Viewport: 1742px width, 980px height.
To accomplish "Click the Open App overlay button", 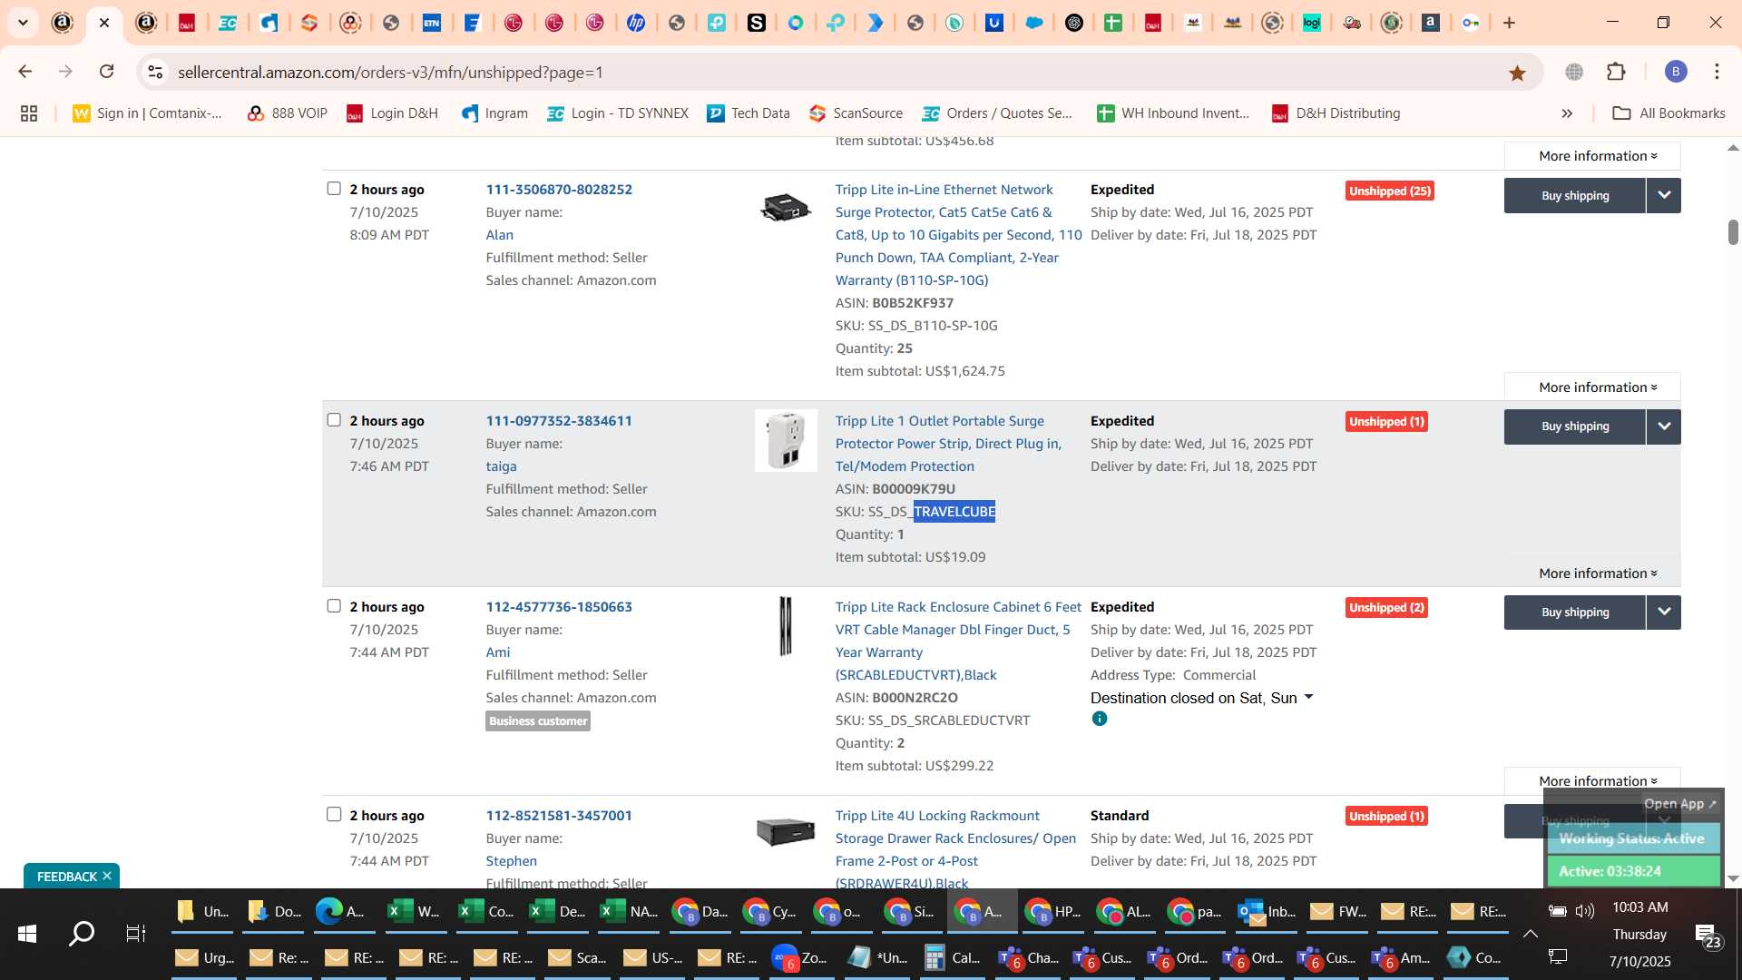I will click(x=1679, y=804).
